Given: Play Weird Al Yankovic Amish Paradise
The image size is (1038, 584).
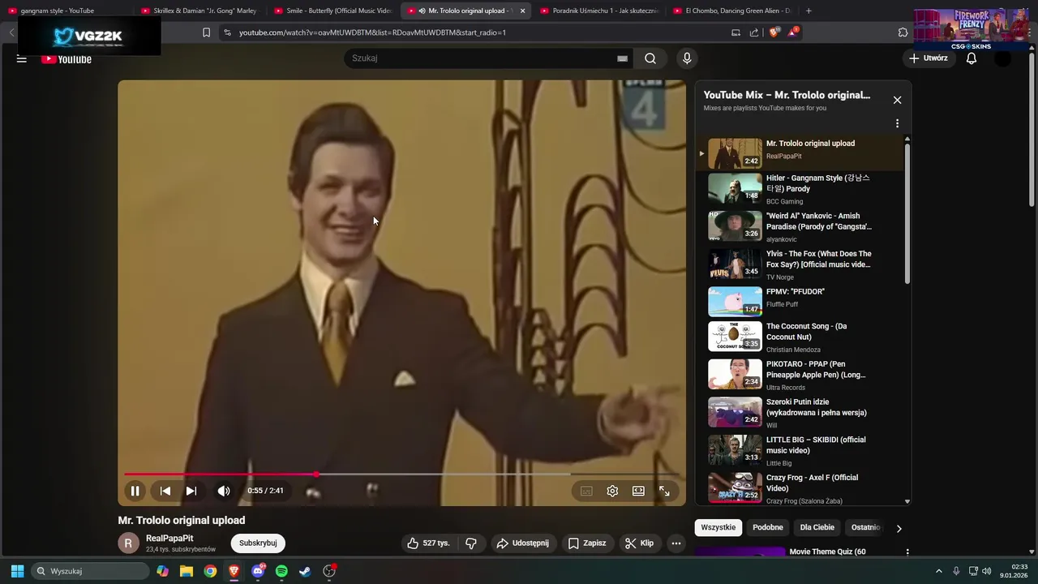Looking at the screenshot, I should [799, 227].
